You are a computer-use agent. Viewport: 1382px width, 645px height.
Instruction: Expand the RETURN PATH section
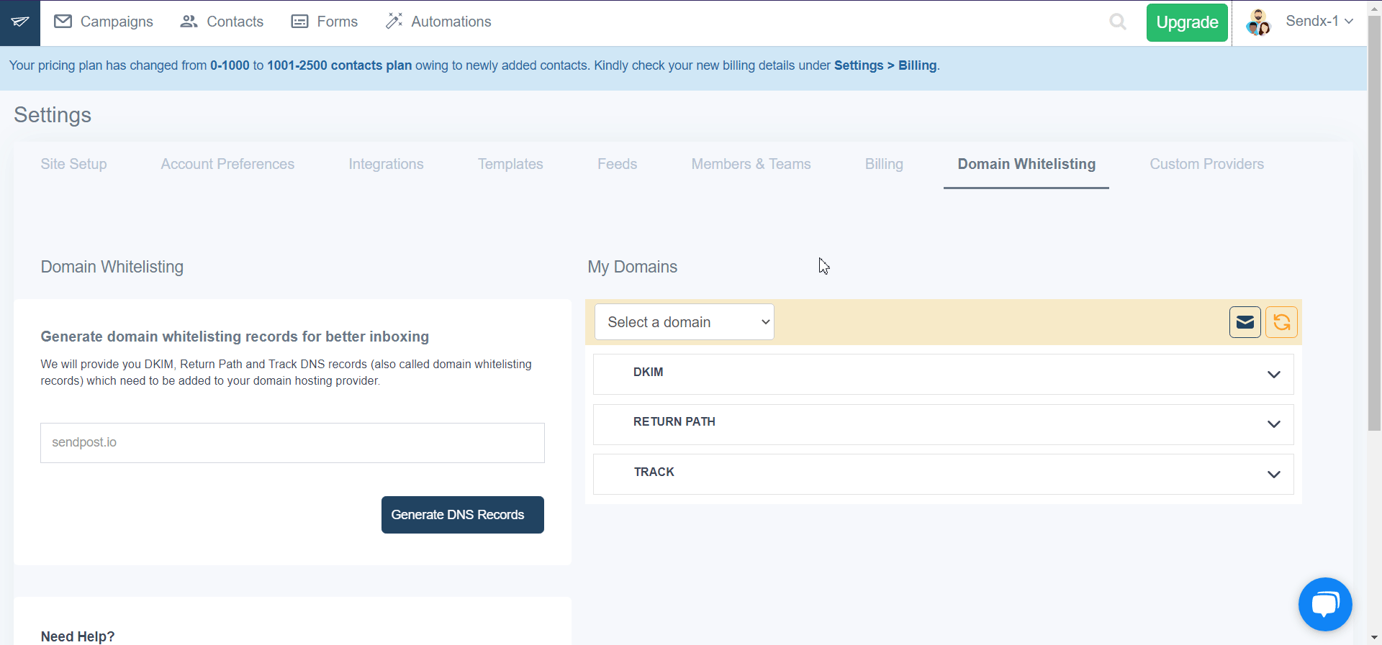click(943, 424)
